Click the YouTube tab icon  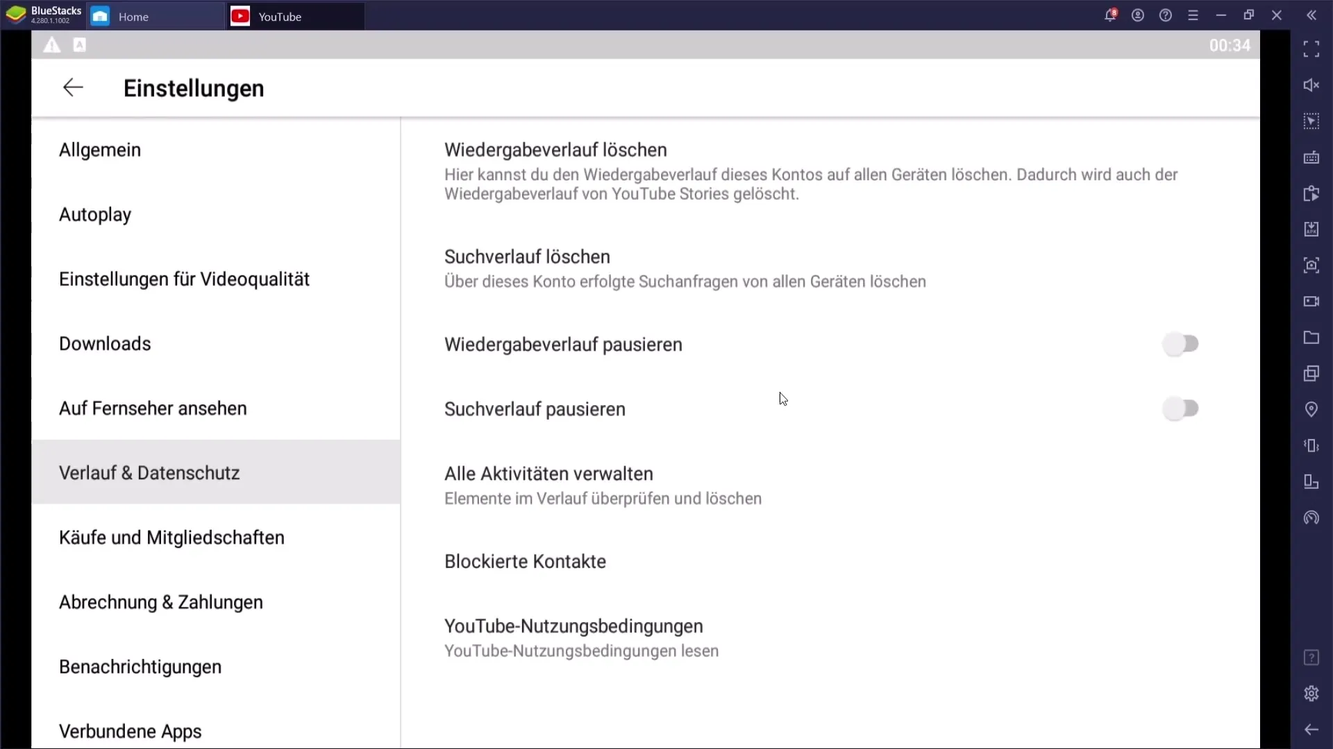[240, 15]
